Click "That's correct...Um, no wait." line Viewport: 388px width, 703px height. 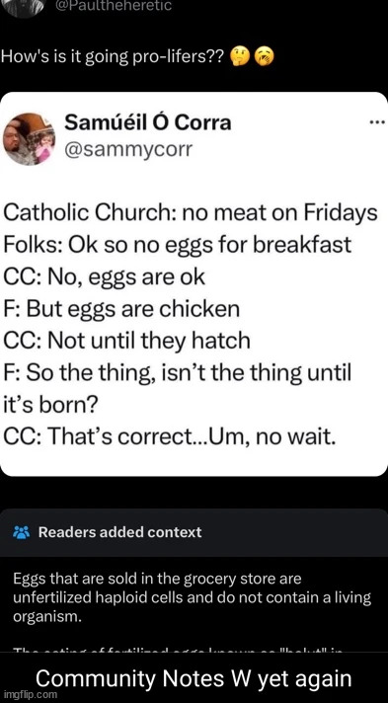click(169, 436)
